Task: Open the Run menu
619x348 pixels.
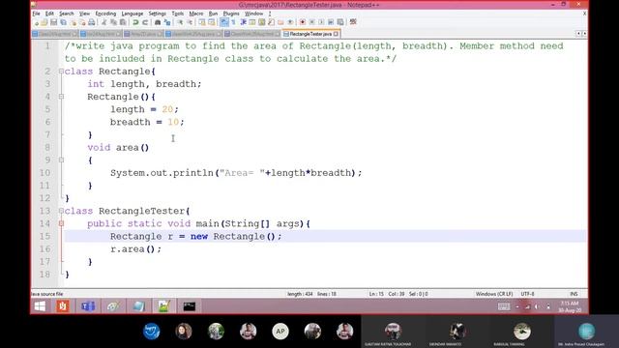Action: [x=213, y=14]
